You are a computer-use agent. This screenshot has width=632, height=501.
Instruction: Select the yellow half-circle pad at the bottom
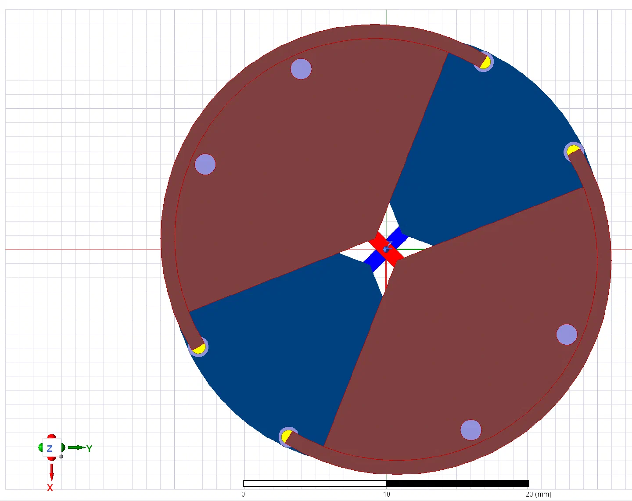pyautogui.click(x=286, y=436)
